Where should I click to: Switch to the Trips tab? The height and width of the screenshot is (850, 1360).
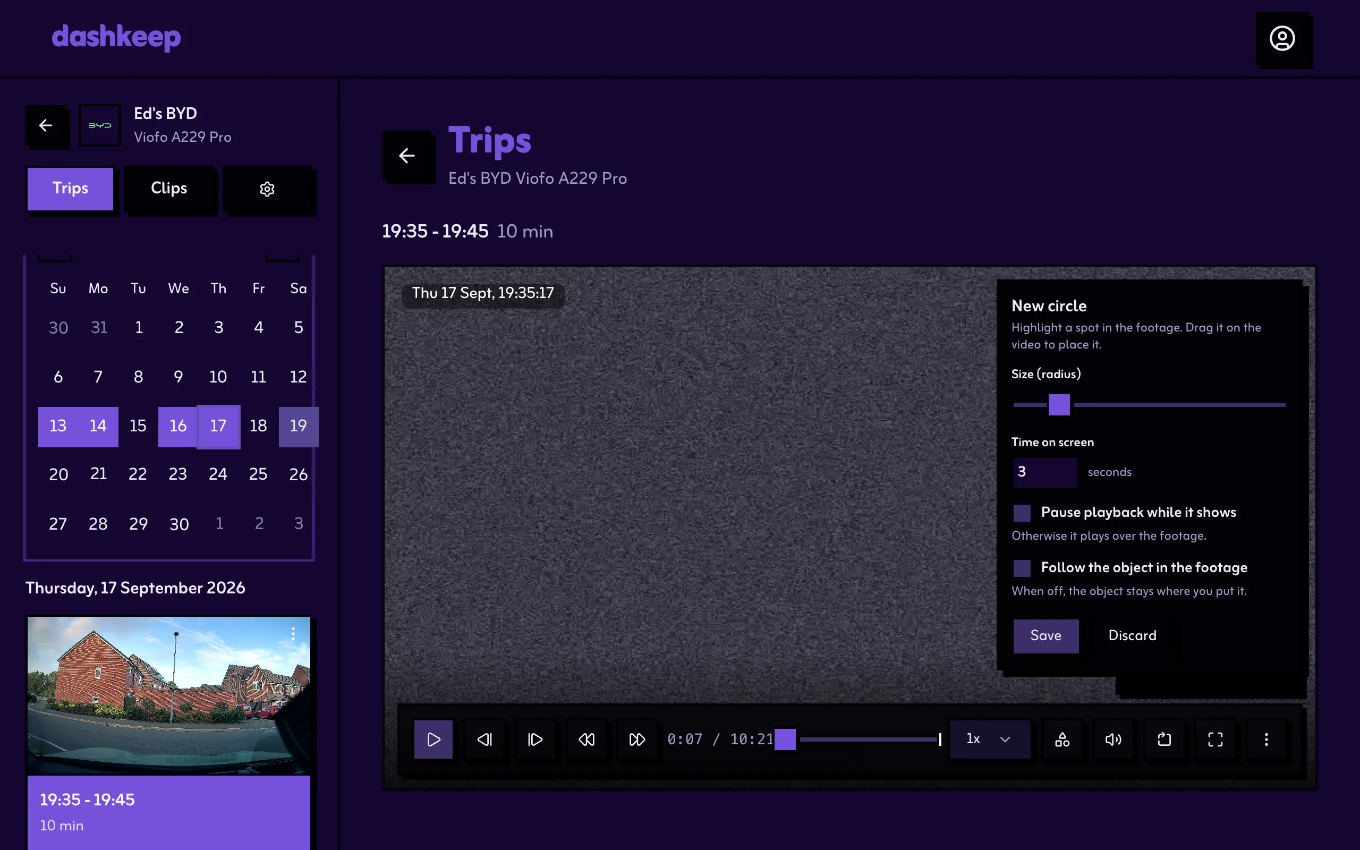70,189
